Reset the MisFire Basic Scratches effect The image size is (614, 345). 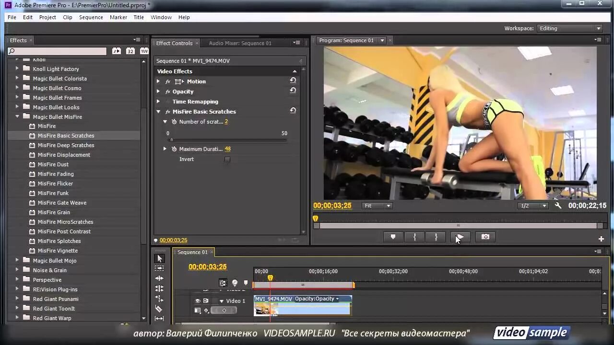(x=293, y=111)
